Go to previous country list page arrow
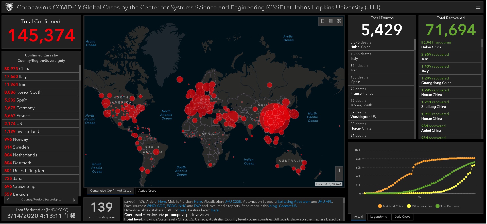Viewport: 487px width, 224px height. 8,200
